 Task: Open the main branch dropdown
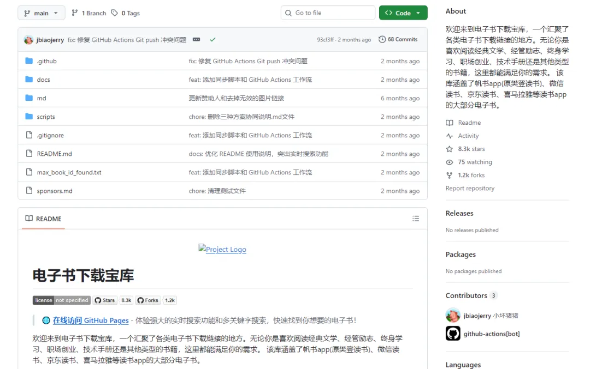click(42, 13)
